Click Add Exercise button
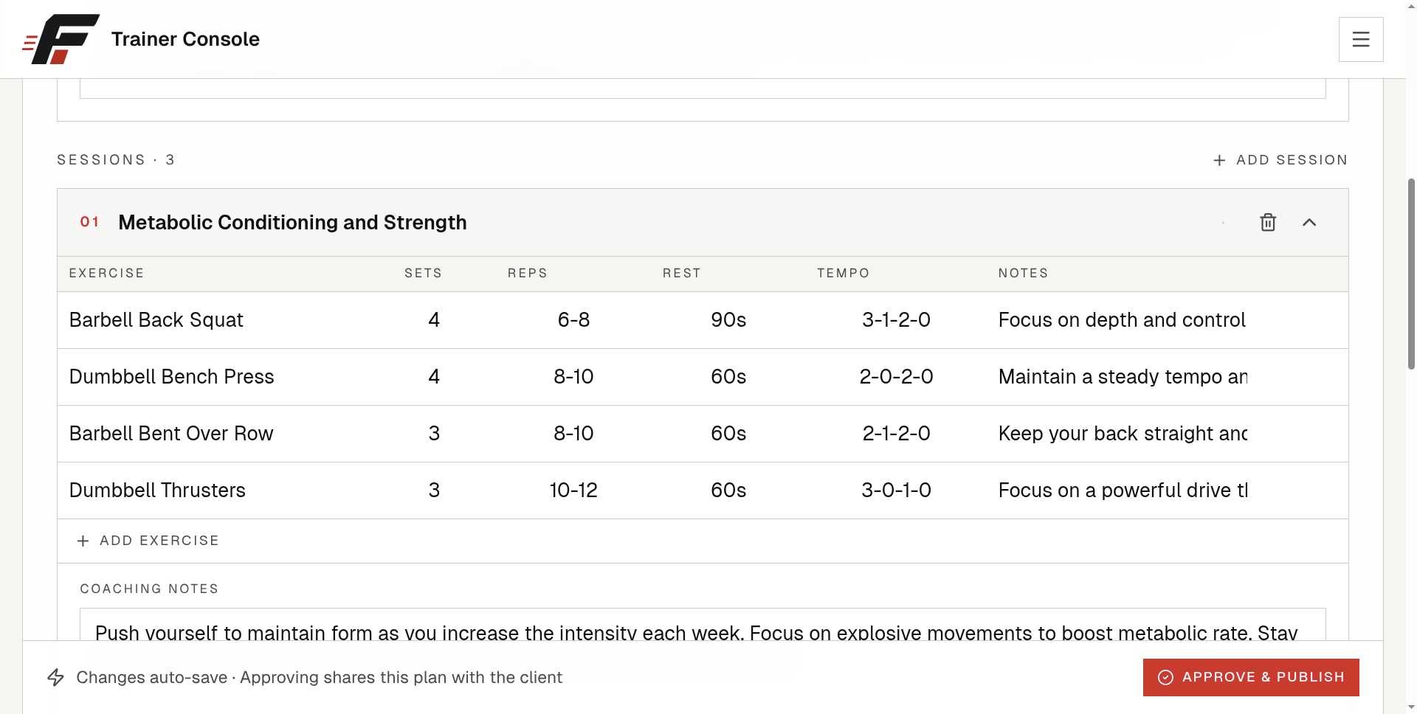 (148, 541)
